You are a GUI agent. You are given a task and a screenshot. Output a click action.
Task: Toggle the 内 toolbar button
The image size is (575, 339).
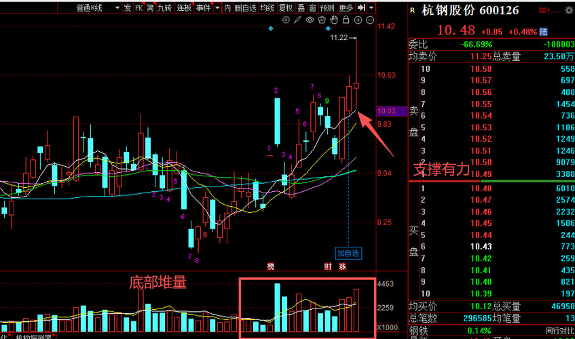click(227, 7)
